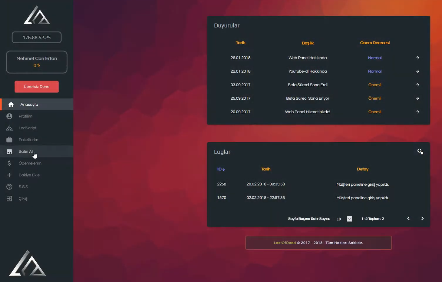Image resolution: width=442 pixels, height=282 pixels.
Task: Click log ID 2258
Action: (222, 184)
